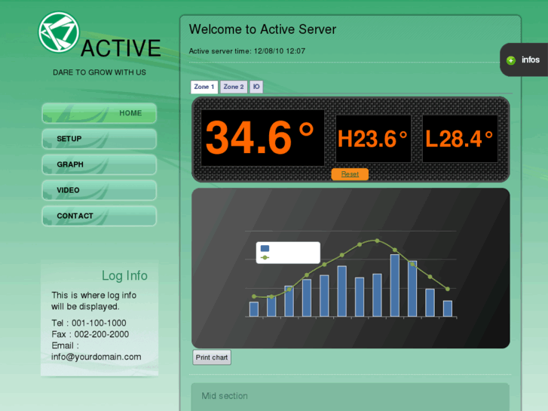Screen dimensions: 548x411
Task: Click the 'Tel : 001-100-1000' line
Action: point(89,323)
